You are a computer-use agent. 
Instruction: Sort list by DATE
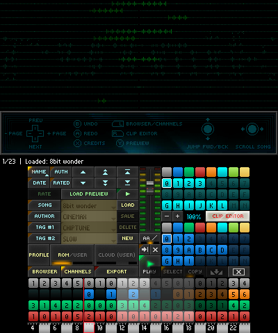[39, 183]
